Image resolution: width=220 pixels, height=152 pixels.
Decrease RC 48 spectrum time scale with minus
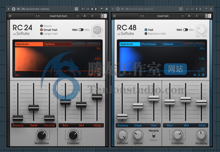[195, 75]
